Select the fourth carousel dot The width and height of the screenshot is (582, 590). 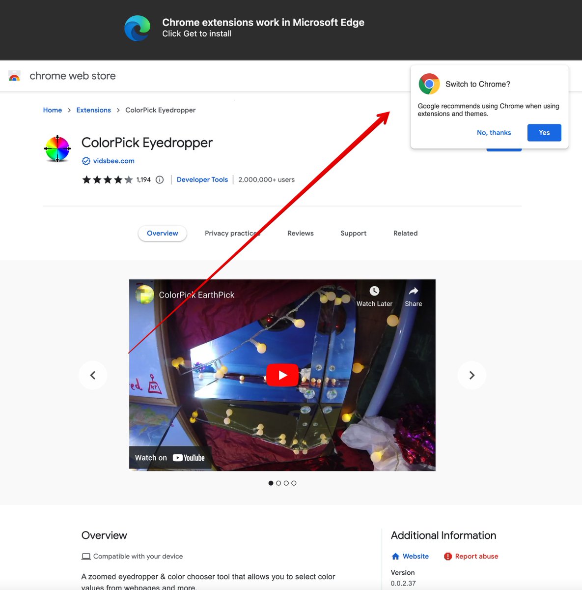(x=294, y=483)
